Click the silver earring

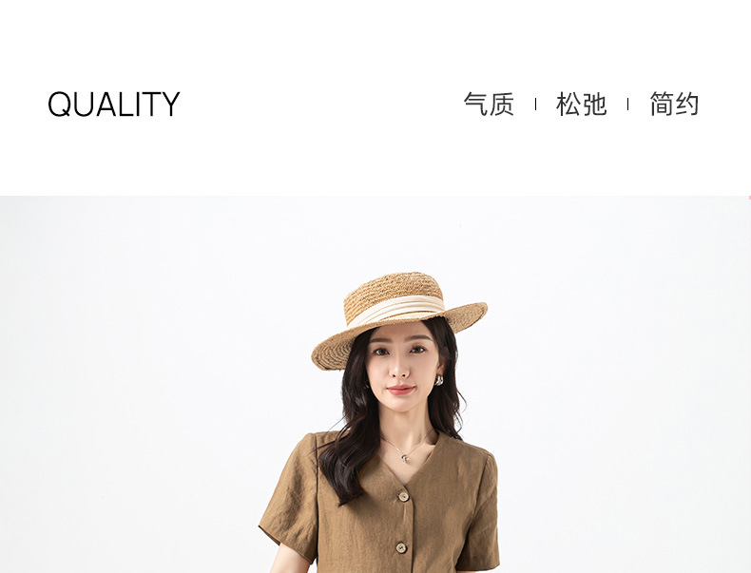coord(438,380)
